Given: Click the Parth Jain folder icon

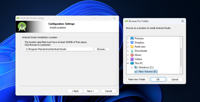Looking at the screenshot, I should pos(132,47).
